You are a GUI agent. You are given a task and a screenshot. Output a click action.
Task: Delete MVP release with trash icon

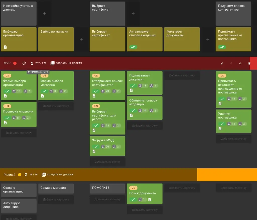(x=249, y=63)
